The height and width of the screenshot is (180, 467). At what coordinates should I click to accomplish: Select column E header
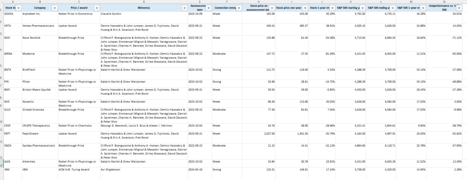click(x=200, y=2)
